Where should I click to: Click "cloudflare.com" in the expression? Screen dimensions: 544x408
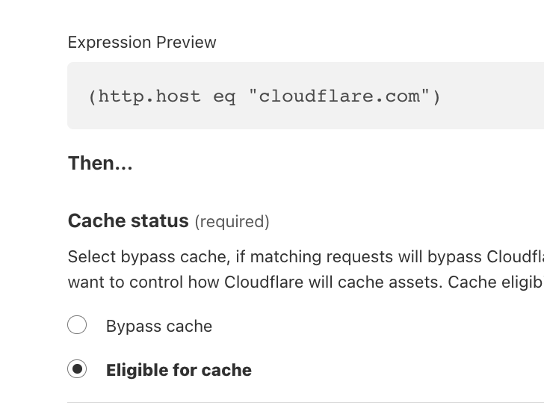(339, 96)
